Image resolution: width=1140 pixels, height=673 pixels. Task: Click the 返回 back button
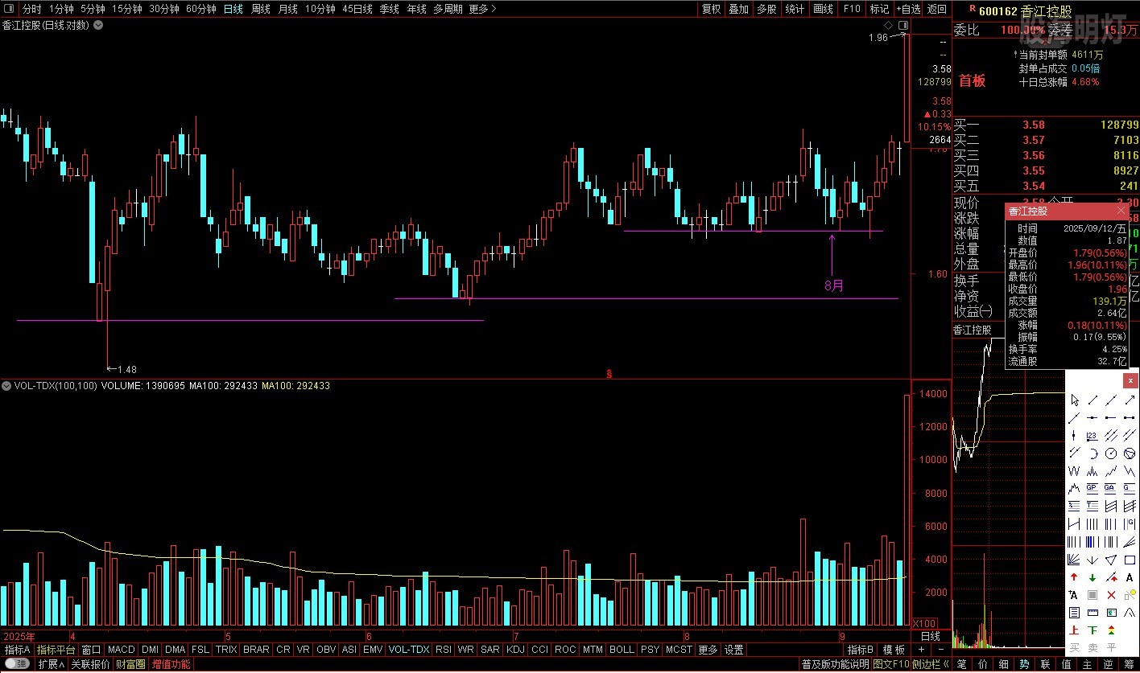pyautogui.click(x=937, y=9)
